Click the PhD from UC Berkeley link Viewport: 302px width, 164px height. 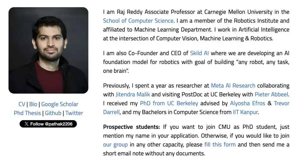pos(169,103)
